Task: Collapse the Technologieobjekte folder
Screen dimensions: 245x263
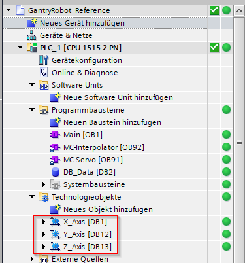Action: pyautogui.click(x=32, y=196)
